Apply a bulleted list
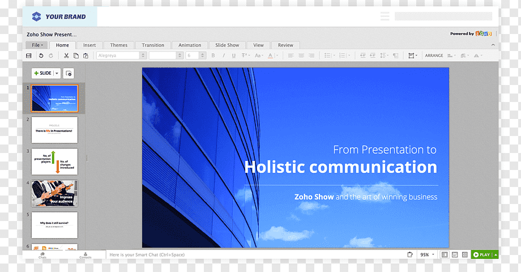The height and width of the screenshot is (272, 521). click(328, 56)
